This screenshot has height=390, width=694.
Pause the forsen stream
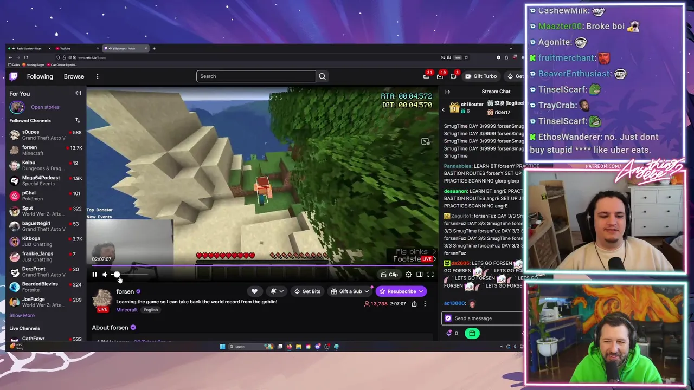(94, 275)
